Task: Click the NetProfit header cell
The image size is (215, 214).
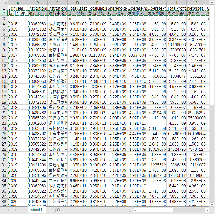Action: click(197, 8)
